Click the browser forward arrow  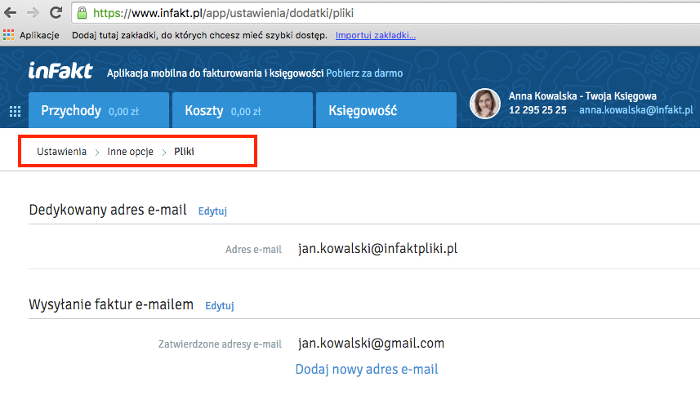click(x=33, y=13)
